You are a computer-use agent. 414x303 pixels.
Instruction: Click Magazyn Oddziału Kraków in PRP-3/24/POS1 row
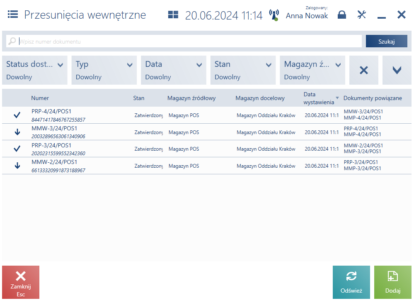tap(266, 149)
